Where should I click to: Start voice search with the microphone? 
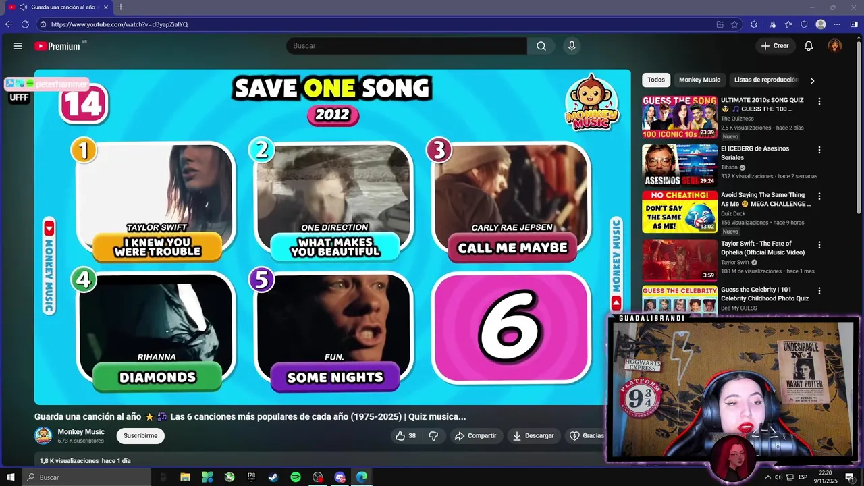572,46
